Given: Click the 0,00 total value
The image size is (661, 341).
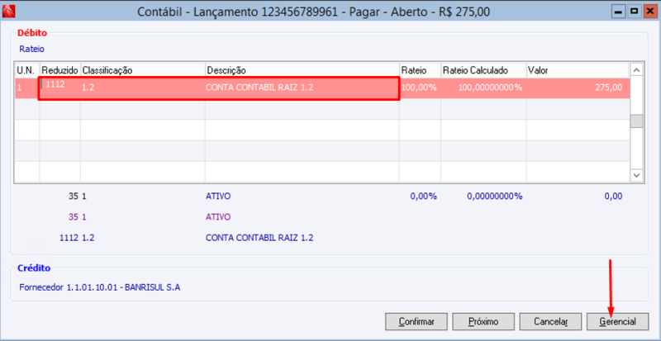Looking at the screenshot, I should pyautogui.click(x=612, y=197).
